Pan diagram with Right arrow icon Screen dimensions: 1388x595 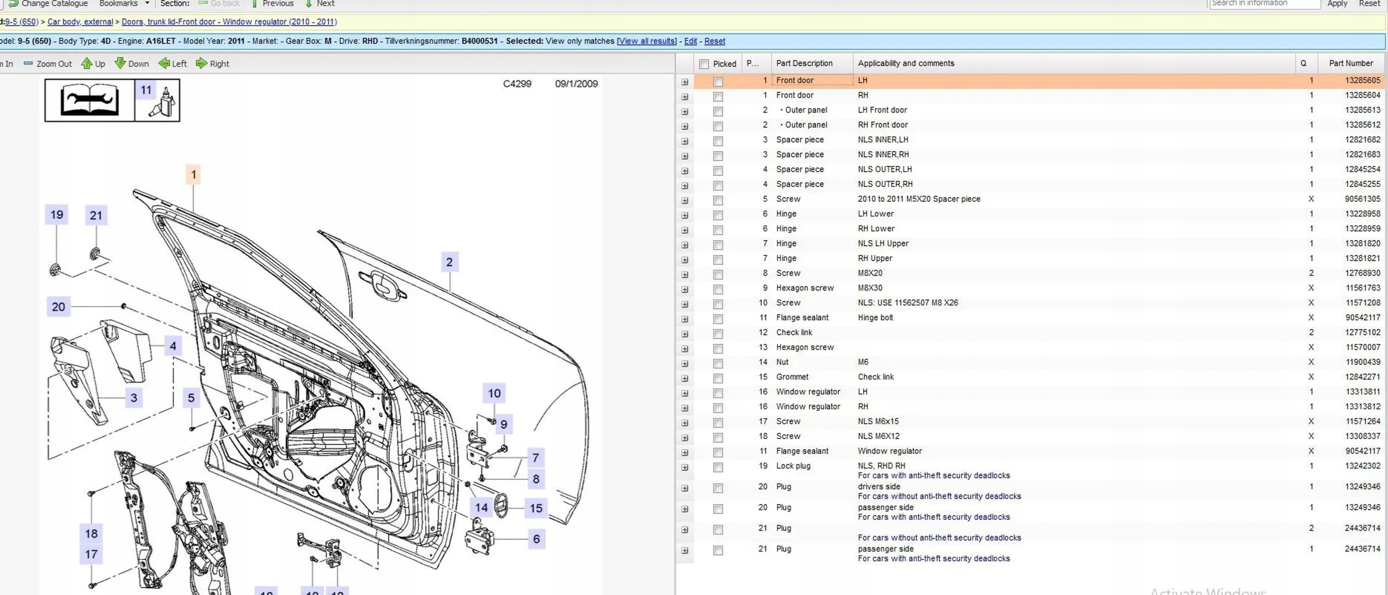(x=202, y=64)
